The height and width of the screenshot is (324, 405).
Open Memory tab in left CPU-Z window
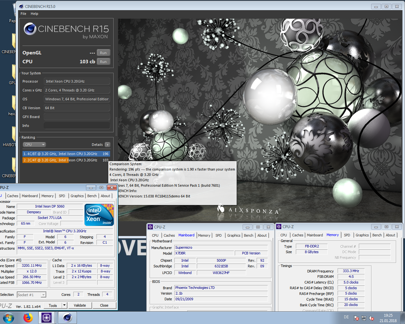(x=47, y=196)
